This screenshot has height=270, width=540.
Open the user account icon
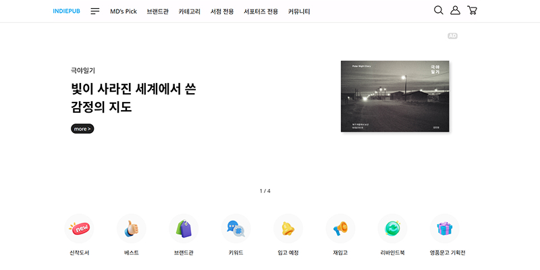point(456,10)
